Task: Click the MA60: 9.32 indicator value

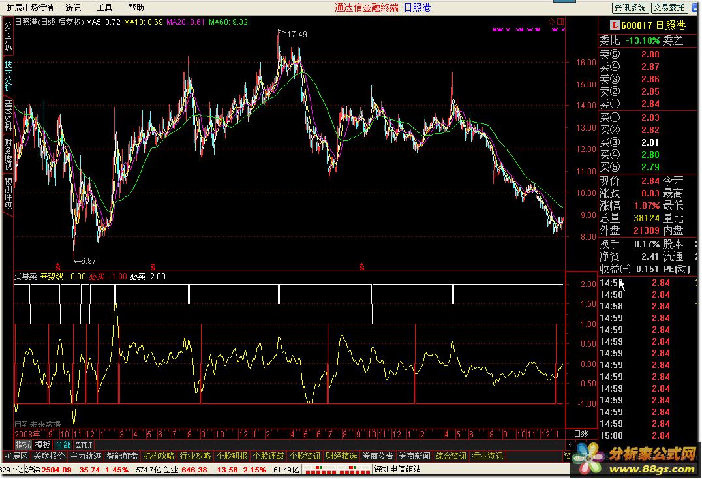Action: coord(228,22)
